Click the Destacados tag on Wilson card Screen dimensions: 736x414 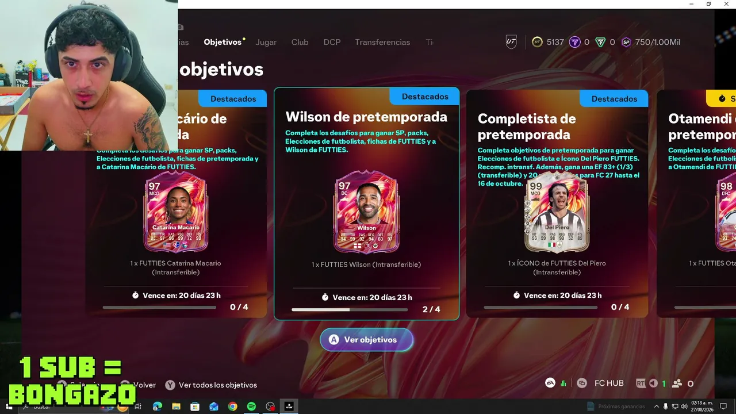tap(425, 97)
